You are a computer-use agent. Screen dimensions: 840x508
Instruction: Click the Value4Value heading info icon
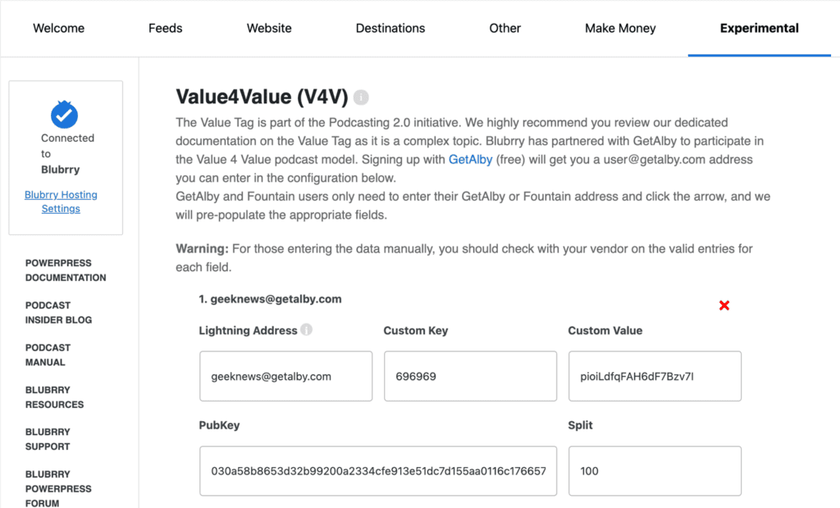361,98
